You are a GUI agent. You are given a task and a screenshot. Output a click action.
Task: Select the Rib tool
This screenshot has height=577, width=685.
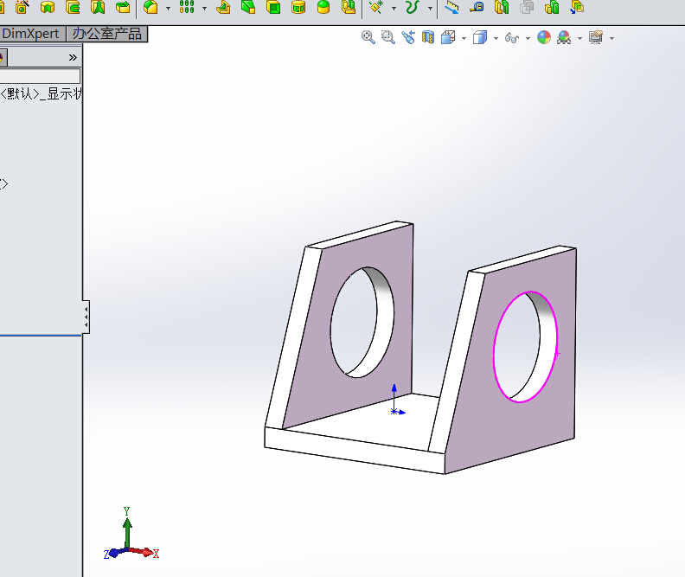[223, 7]
